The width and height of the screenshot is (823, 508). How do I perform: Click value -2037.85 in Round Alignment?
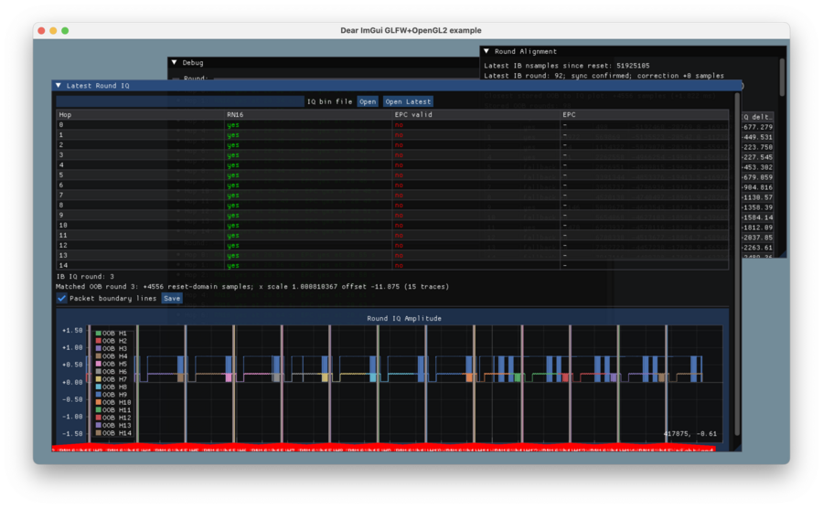click(x=757, y=238)
